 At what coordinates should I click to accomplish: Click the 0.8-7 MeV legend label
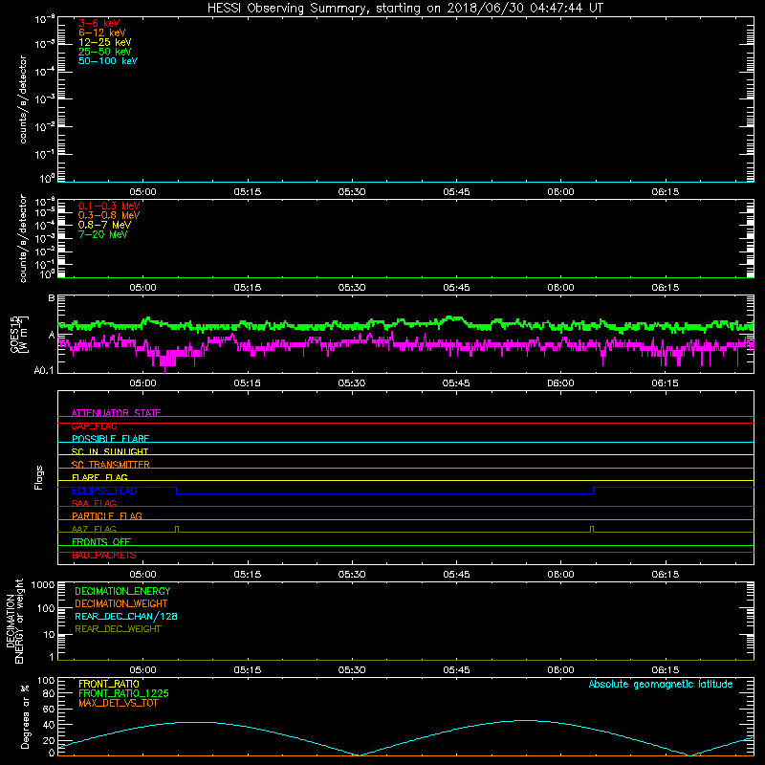point(104,225)
